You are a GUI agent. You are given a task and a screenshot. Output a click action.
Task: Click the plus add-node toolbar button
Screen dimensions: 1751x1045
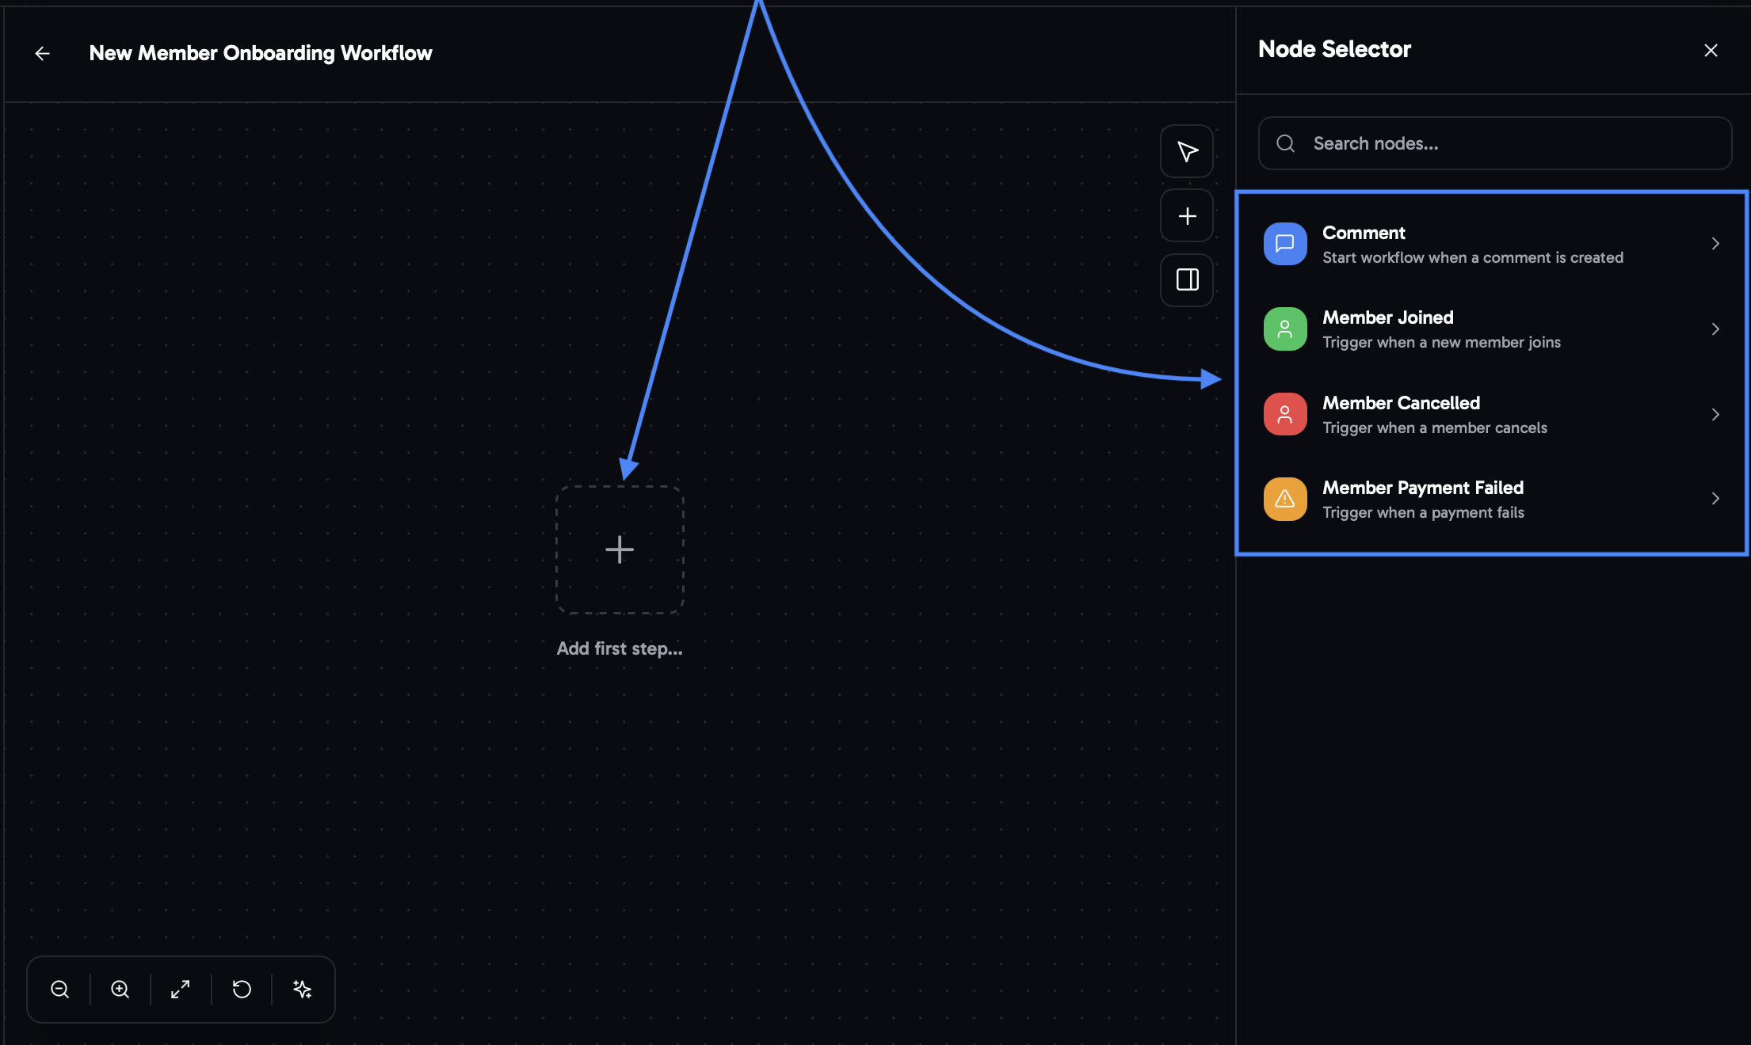coord(1186,216)
